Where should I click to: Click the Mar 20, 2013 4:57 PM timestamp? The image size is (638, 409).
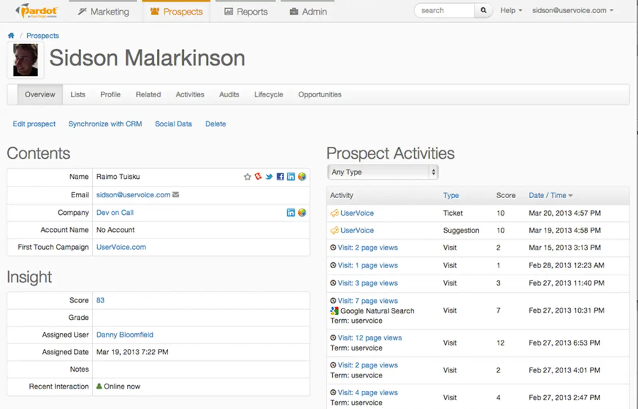coord(565,213)
